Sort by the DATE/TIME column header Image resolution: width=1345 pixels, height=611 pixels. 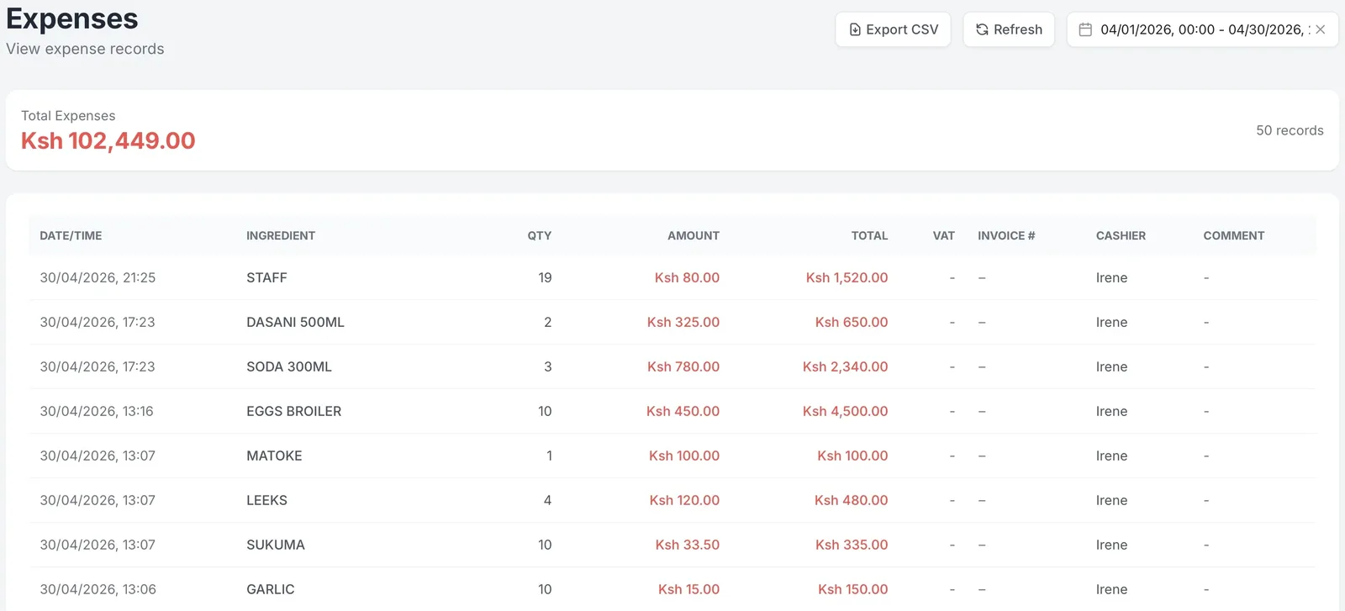pyautogui.click(x=71, y=236)
